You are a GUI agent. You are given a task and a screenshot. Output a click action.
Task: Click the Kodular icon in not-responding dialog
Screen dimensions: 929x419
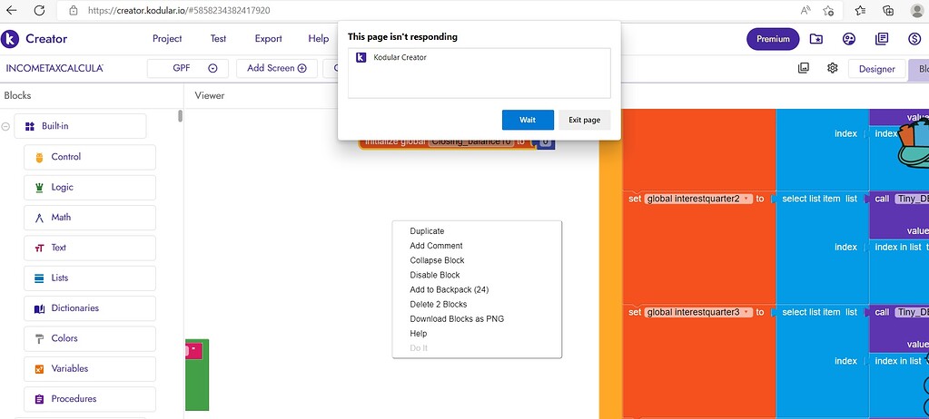point(361,57)
